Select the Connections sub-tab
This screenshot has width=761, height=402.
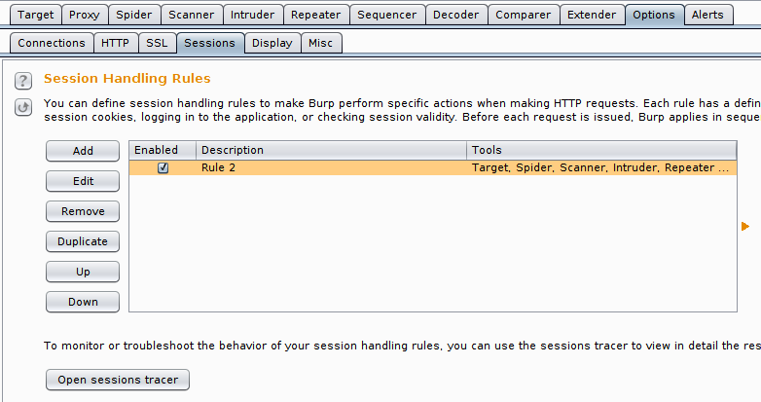(52, 43)
